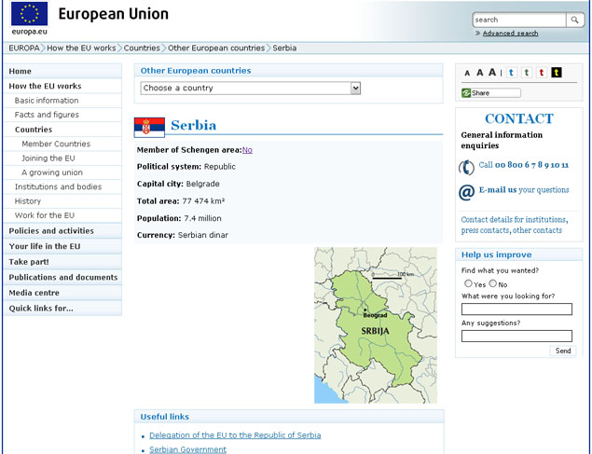Click Population: 7.4 million text
592x454 pixels.
click(x=179, y=218)
